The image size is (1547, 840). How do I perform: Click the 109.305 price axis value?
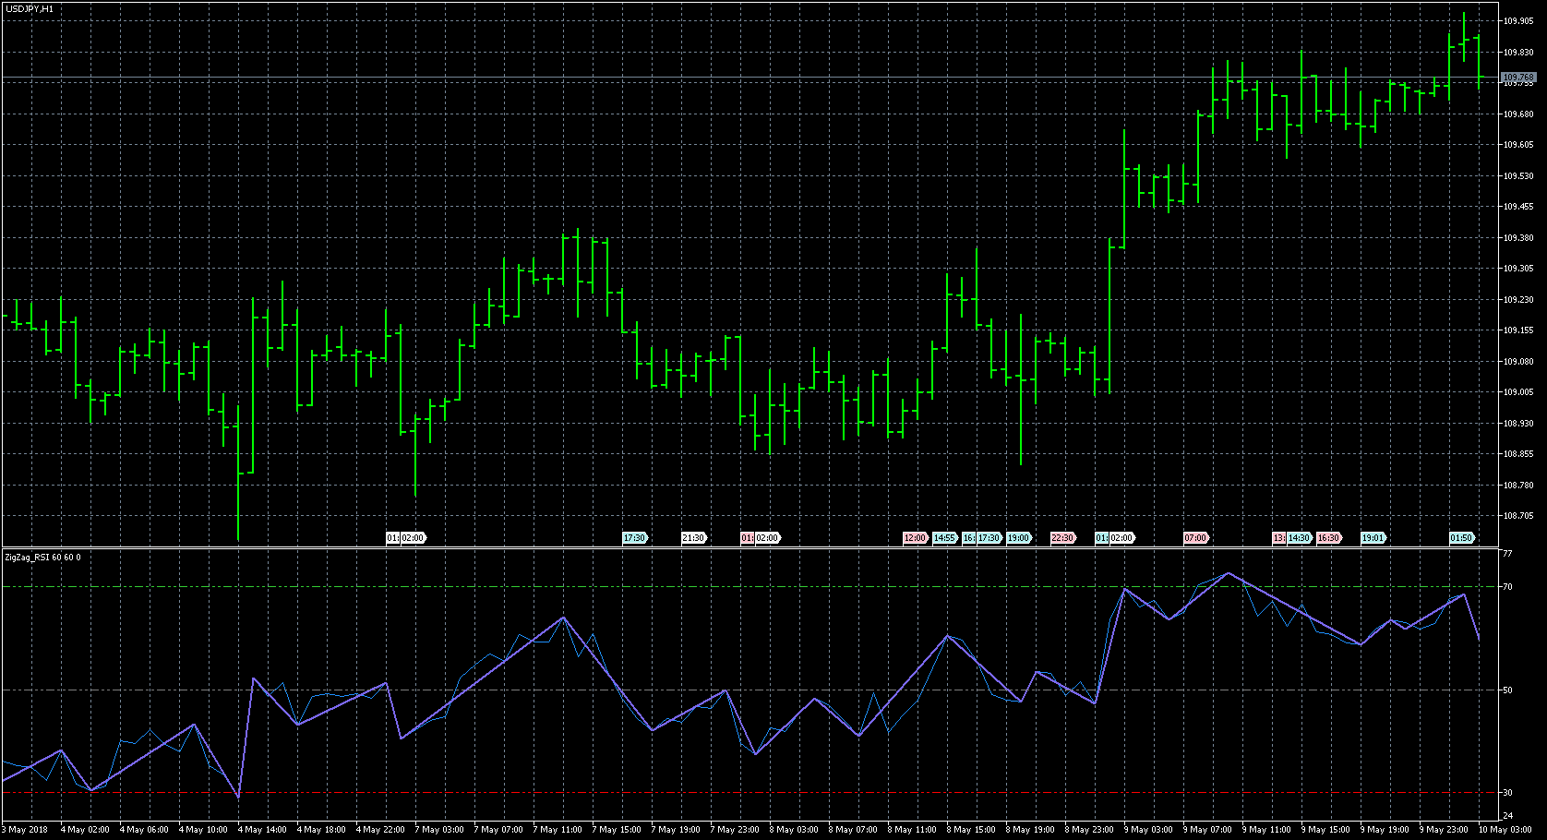point(1518,269)
